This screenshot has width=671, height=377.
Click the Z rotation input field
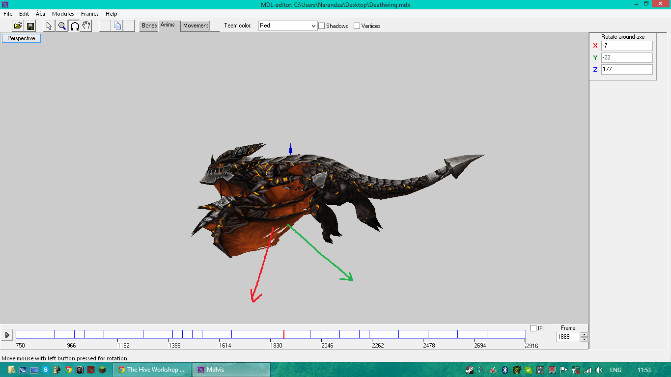click(627, 69)
